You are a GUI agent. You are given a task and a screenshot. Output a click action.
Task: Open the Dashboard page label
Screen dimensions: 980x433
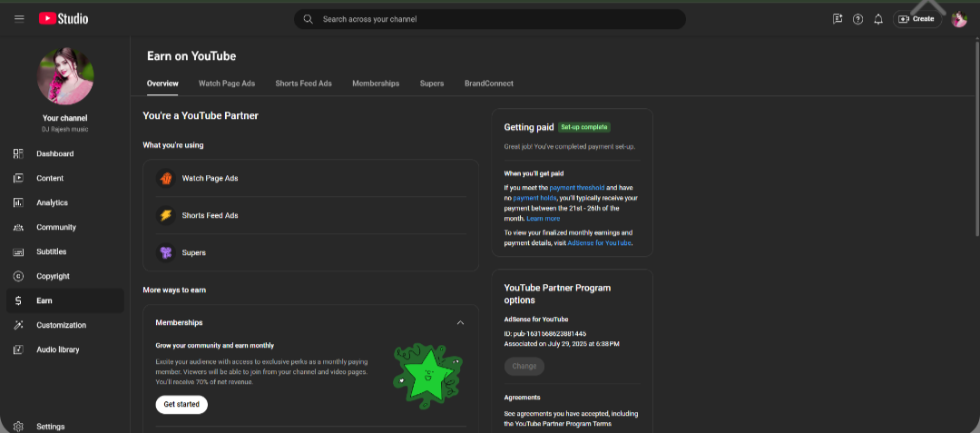tap(55, 153)
